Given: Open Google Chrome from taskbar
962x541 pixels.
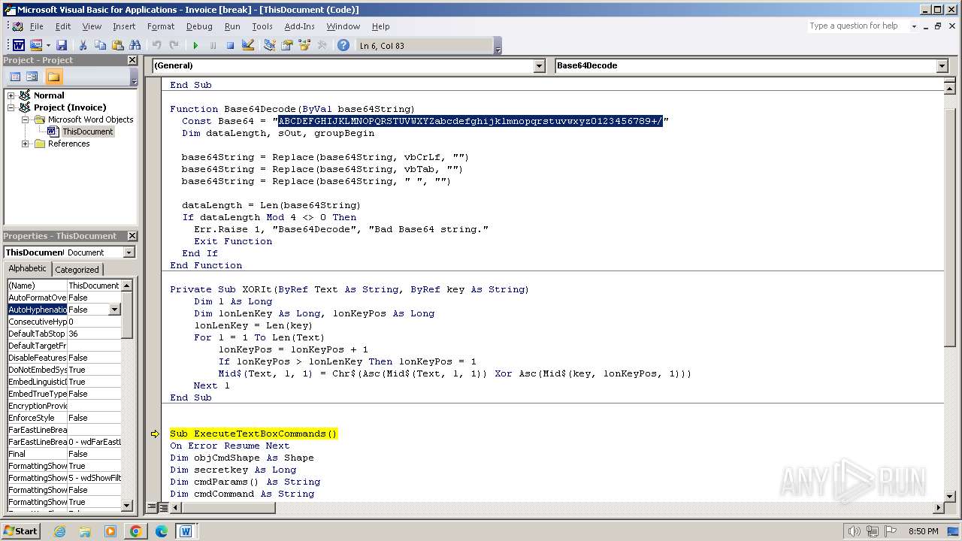Looking at the screenshot, I should 136,531.
